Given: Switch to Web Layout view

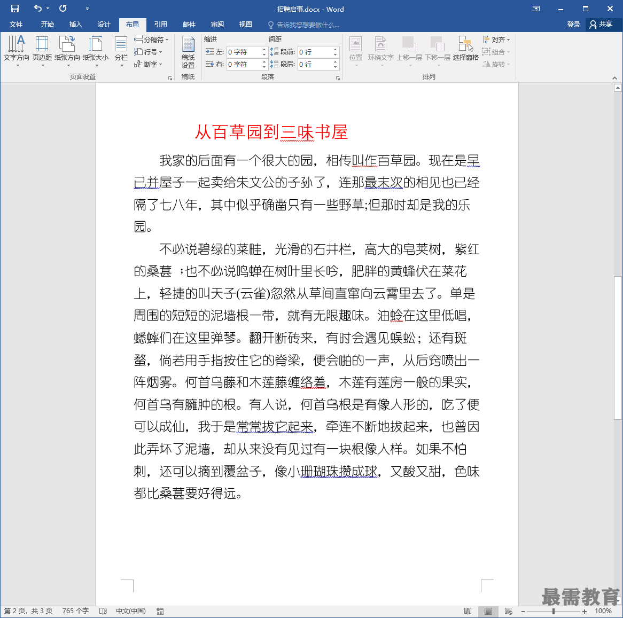Looking at the screenshot, I should [508, 611].
